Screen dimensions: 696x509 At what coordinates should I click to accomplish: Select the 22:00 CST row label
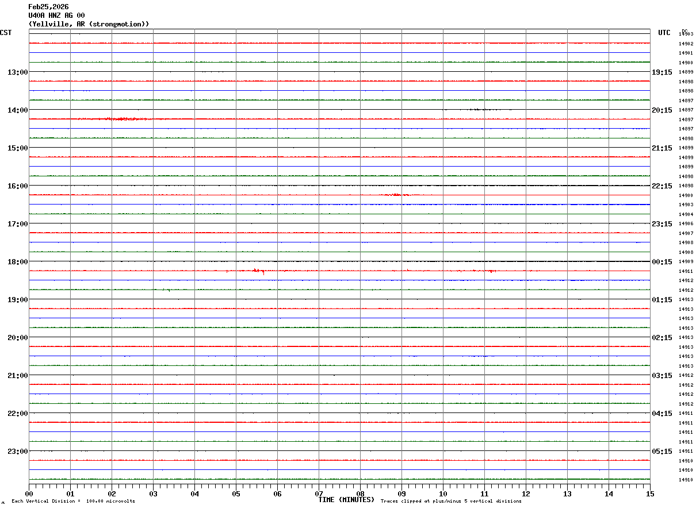tap(18, 414)
